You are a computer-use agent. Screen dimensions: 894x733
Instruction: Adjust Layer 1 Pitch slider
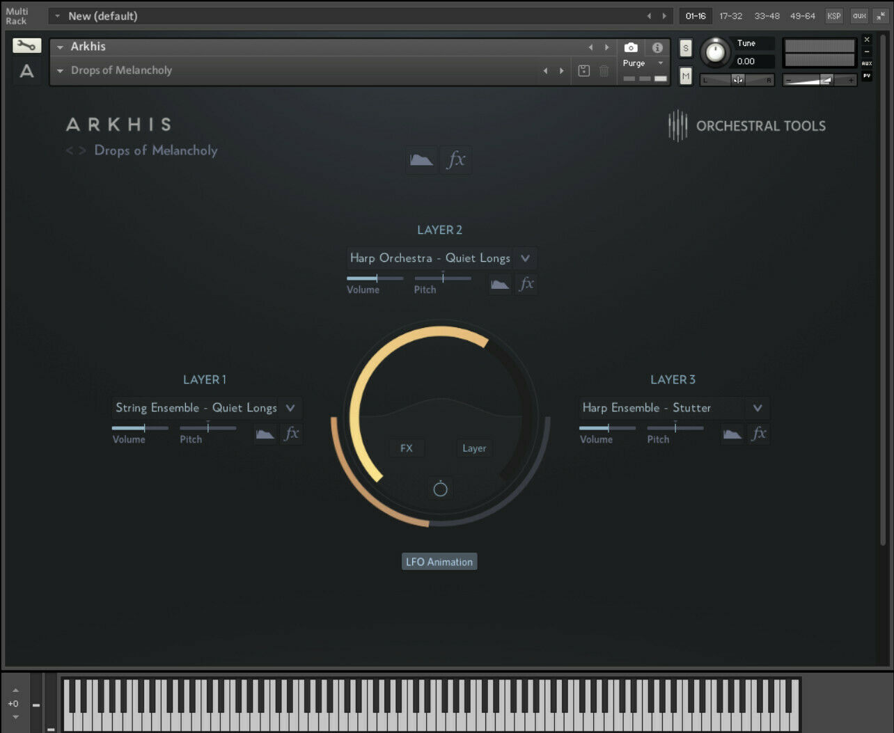[207, 428]
